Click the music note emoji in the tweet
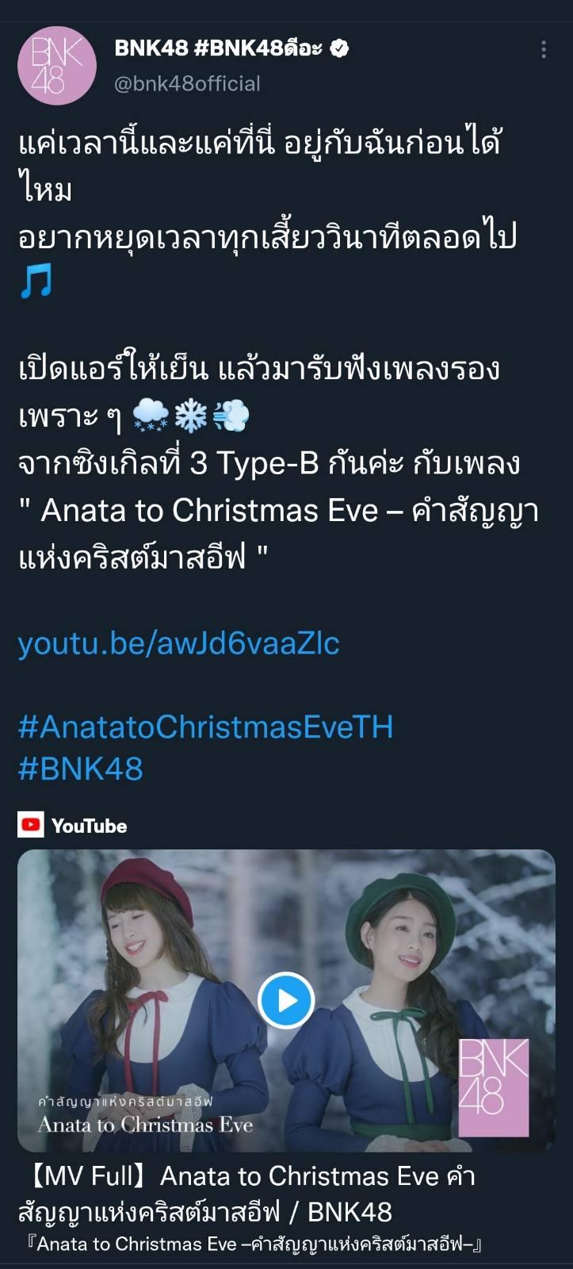Viewport: 573px width, 1269px height. tap(36, 282)
